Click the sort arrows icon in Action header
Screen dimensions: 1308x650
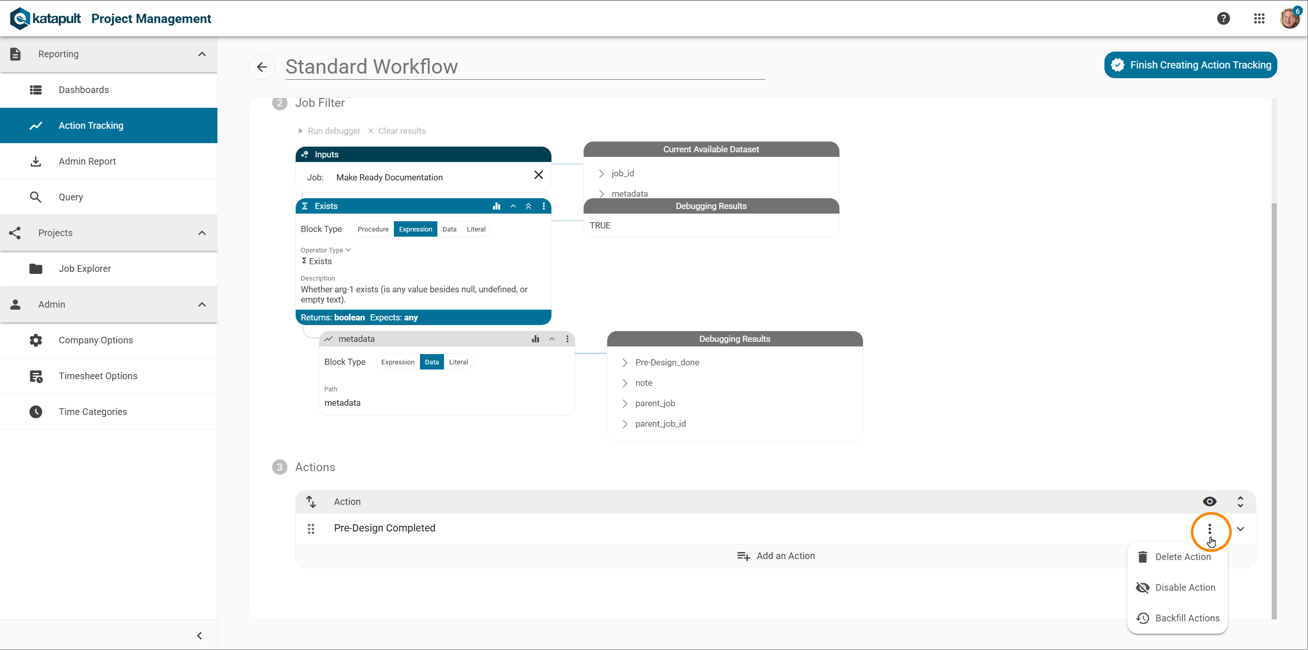(311, 501)
